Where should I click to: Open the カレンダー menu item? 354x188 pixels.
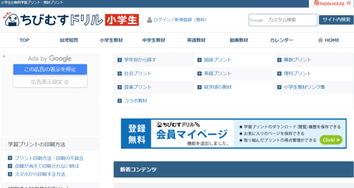[x=282, y=40]
